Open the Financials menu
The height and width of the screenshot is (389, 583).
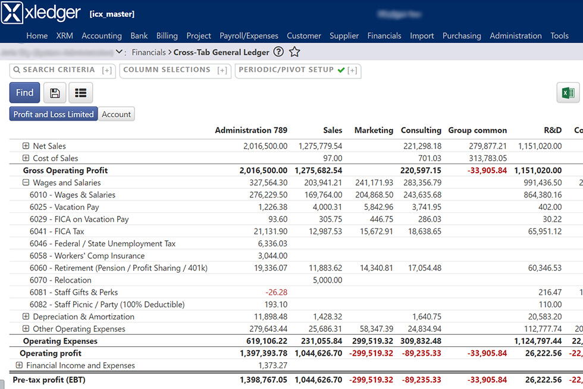click(x=384, y=36)
